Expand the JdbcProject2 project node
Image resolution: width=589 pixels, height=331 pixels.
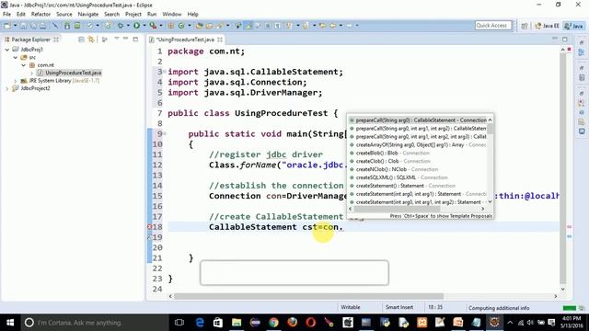[7, 88]
